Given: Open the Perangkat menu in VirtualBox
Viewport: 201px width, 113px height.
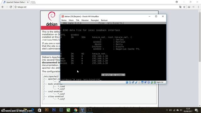Looking at the screenshot, I should pyautogui.click(x=95, y=20).
